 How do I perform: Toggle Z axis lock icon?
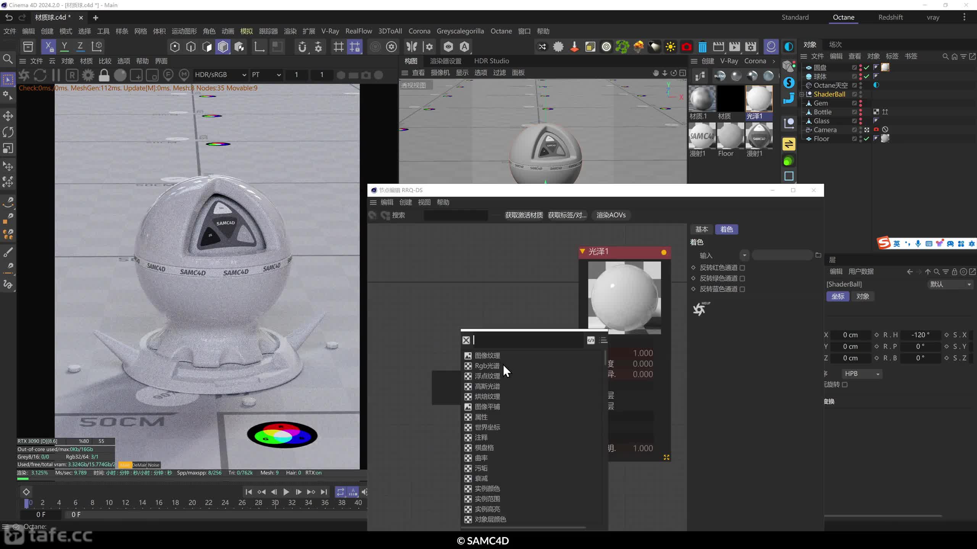click(x=80, y=47)
